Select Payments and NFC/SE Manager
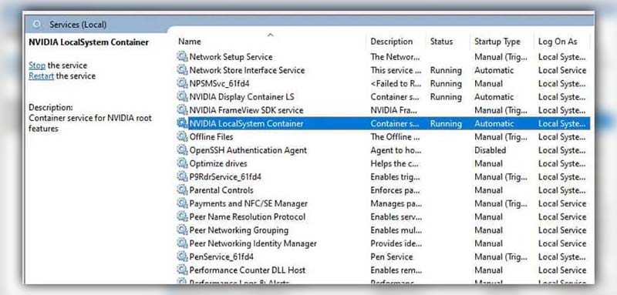This screenshot has width=617, height=295. pyautogui.click(x=248, y=204)
